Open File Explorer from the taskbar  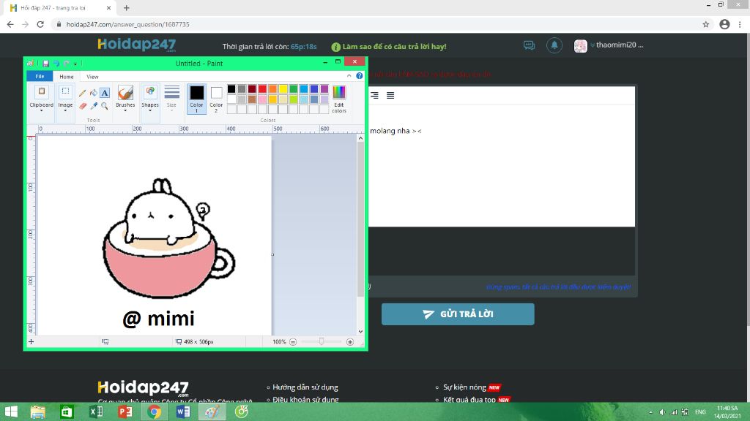(x=38, y=411)
